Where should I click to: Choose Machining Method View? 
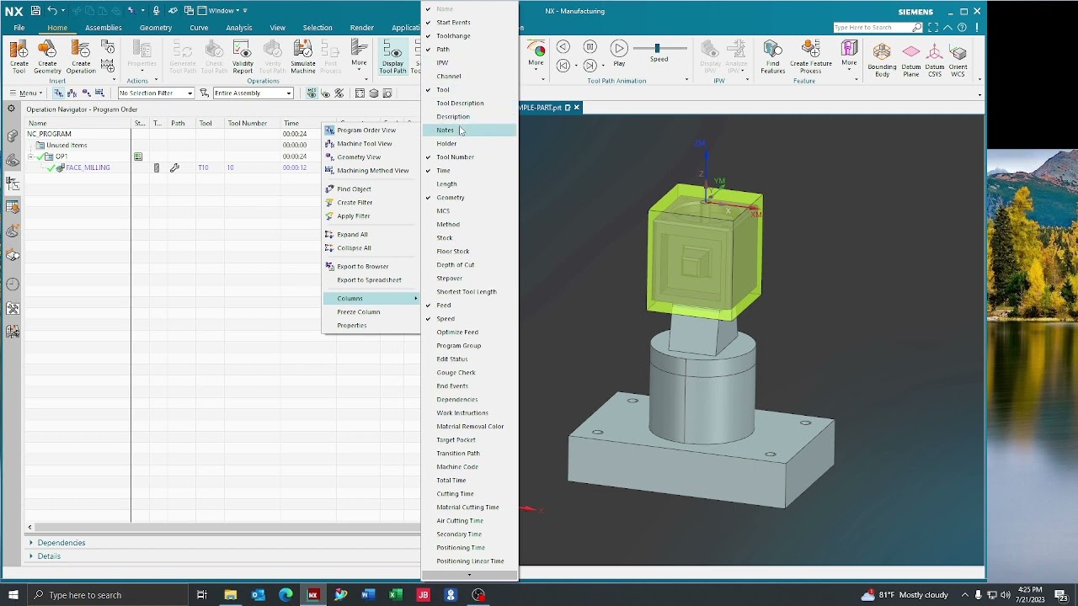tap(371, 171)
